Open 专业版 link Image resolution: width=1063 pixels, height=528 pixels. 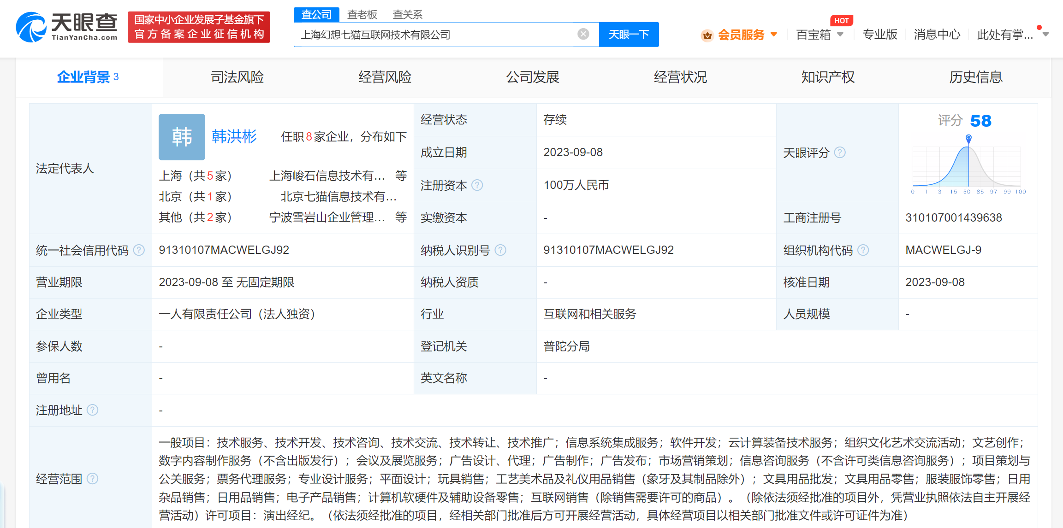pos(879,35)
